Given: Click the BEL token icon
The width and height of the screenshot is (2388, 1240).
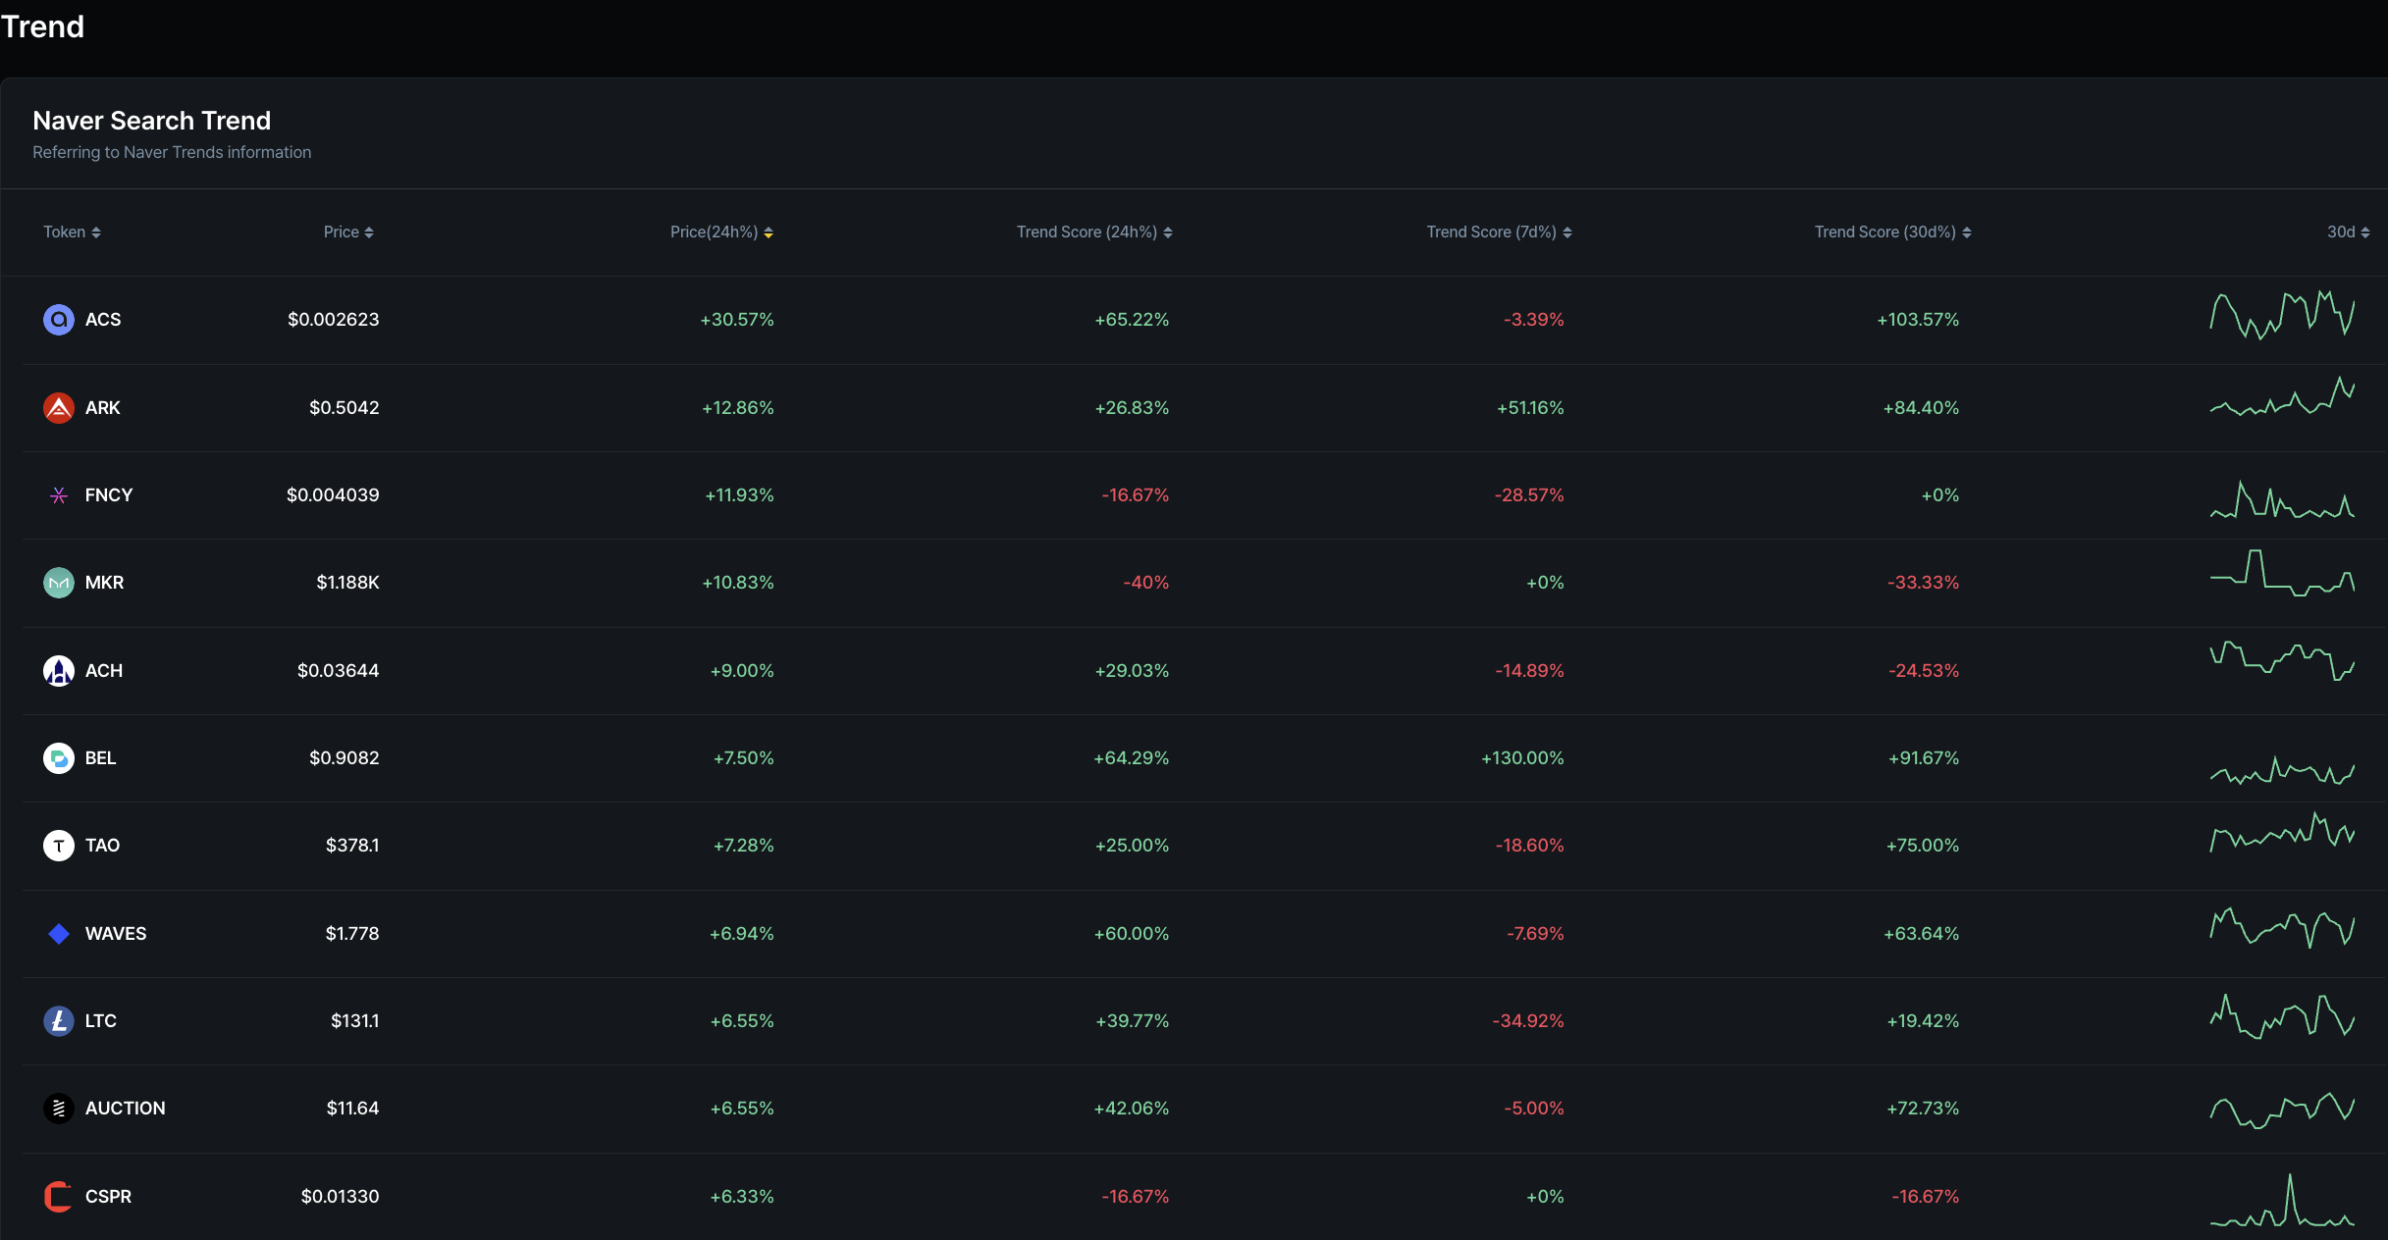Looking at the screenshot, I should [59, 758].
